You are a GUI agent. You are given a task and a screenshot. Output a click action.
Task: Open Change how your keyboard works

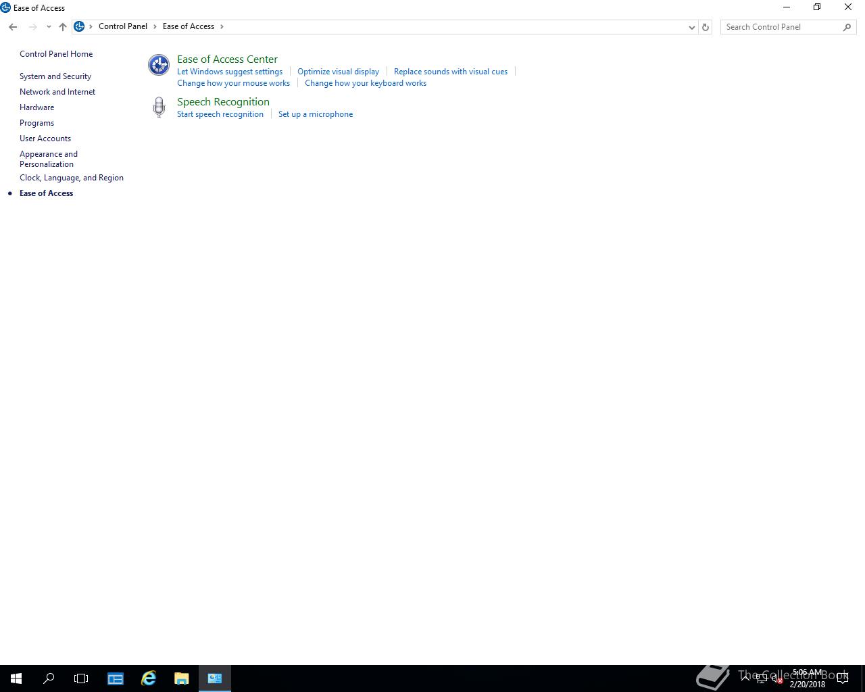(366, 83)
